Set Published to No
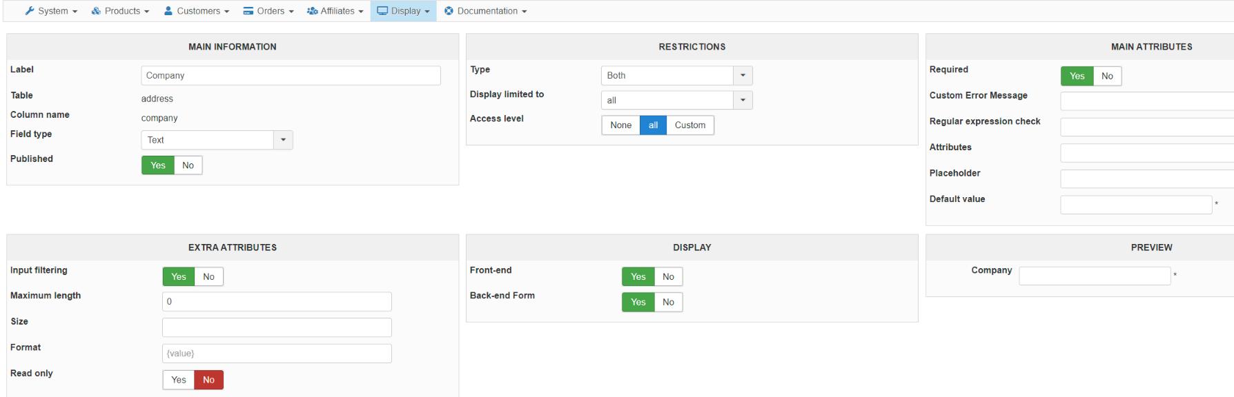This screenshot has height=397, width=1234. 188,165
